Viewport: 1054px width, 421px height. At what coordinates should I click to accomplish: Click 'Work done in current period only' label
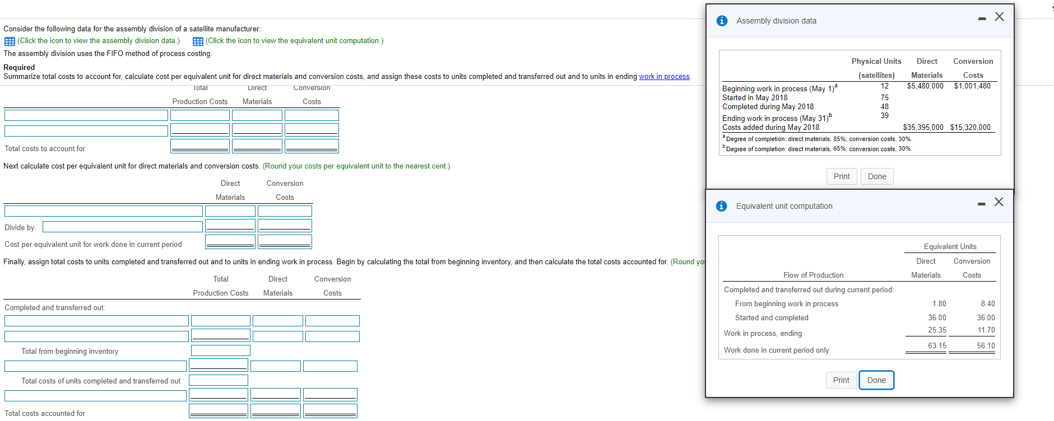[776, 350]
